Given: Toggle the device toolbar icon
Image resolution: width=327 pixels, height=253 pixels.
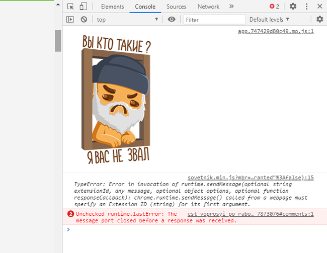Looking at the screenshot, I should click(84, 7).
